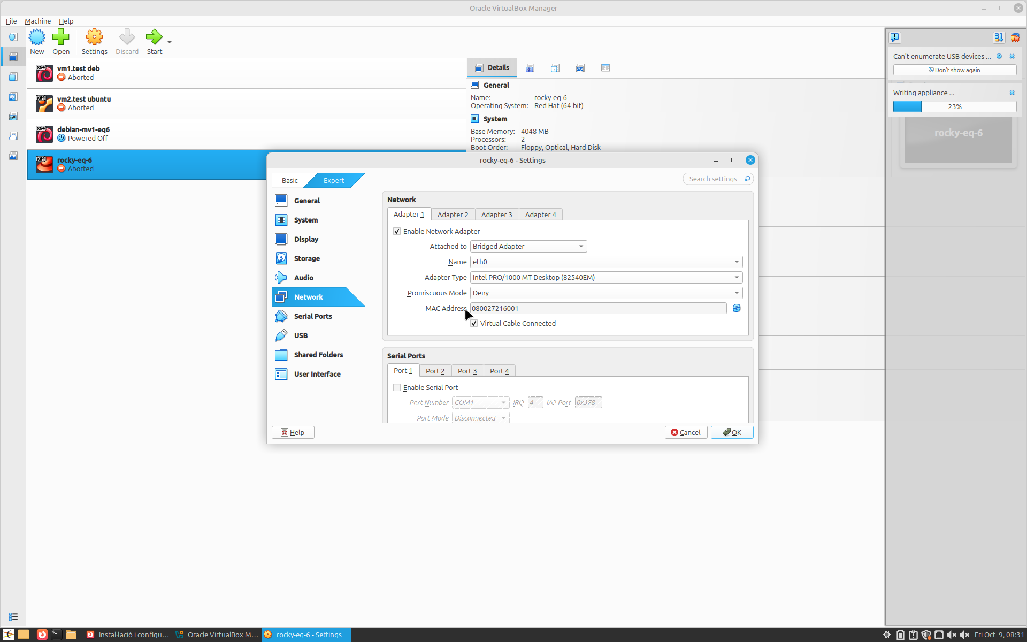Screen dimensions: 1027x642
Task: Open the Adapter Type dropdown
Action: [x=606, y=277]
